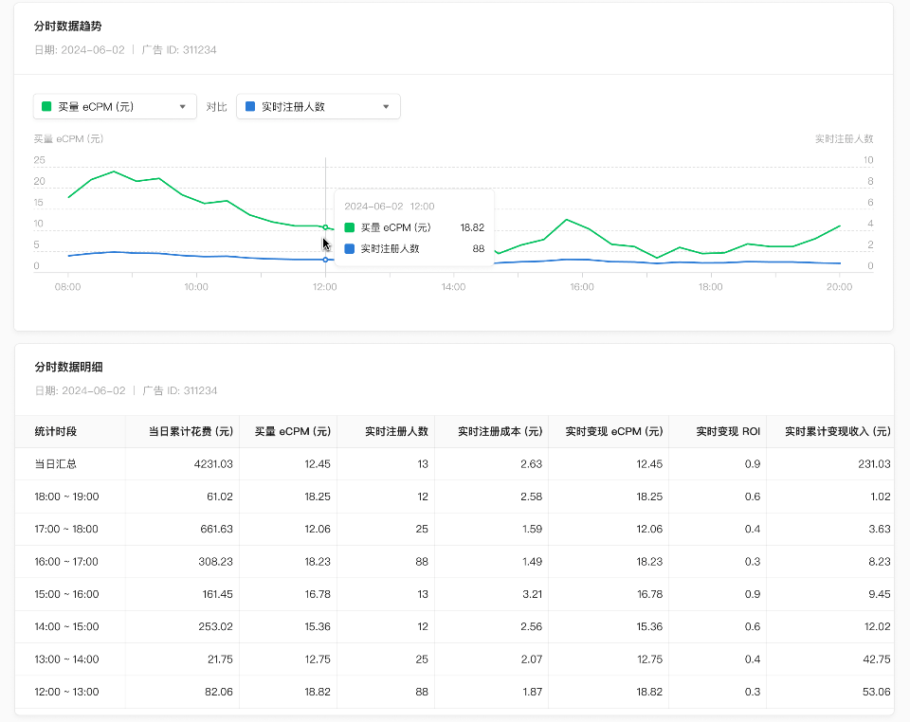The image size is (910, 722).
Task: Click the 分时数据趋势 section title
Action: (x=68, y=27)
